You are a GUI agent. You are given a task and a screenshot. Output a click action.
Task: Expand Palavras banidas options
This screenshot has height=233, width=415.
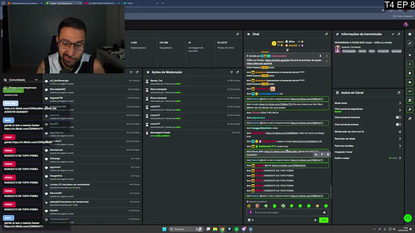pyautogui.click(x=400, y=146)
